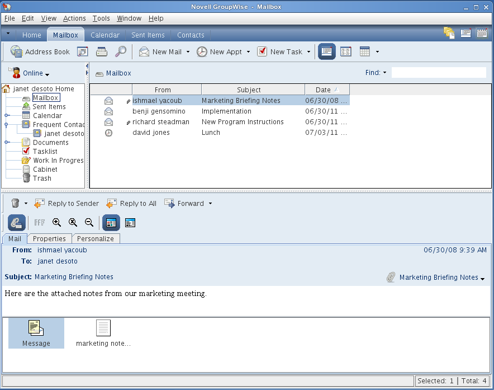494x390 pixels.
Task: Switch to discussion threads view
Action: tap(345, 51)
